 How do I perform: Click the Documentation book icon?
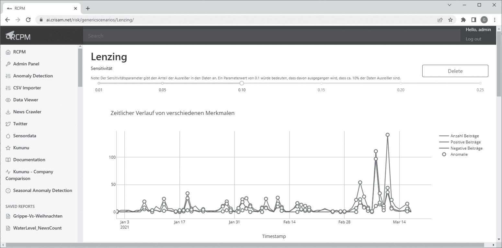(8, 160)
